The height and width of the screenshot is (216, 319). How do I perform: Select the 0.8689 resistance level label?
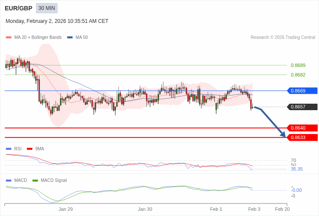point(298,65)
